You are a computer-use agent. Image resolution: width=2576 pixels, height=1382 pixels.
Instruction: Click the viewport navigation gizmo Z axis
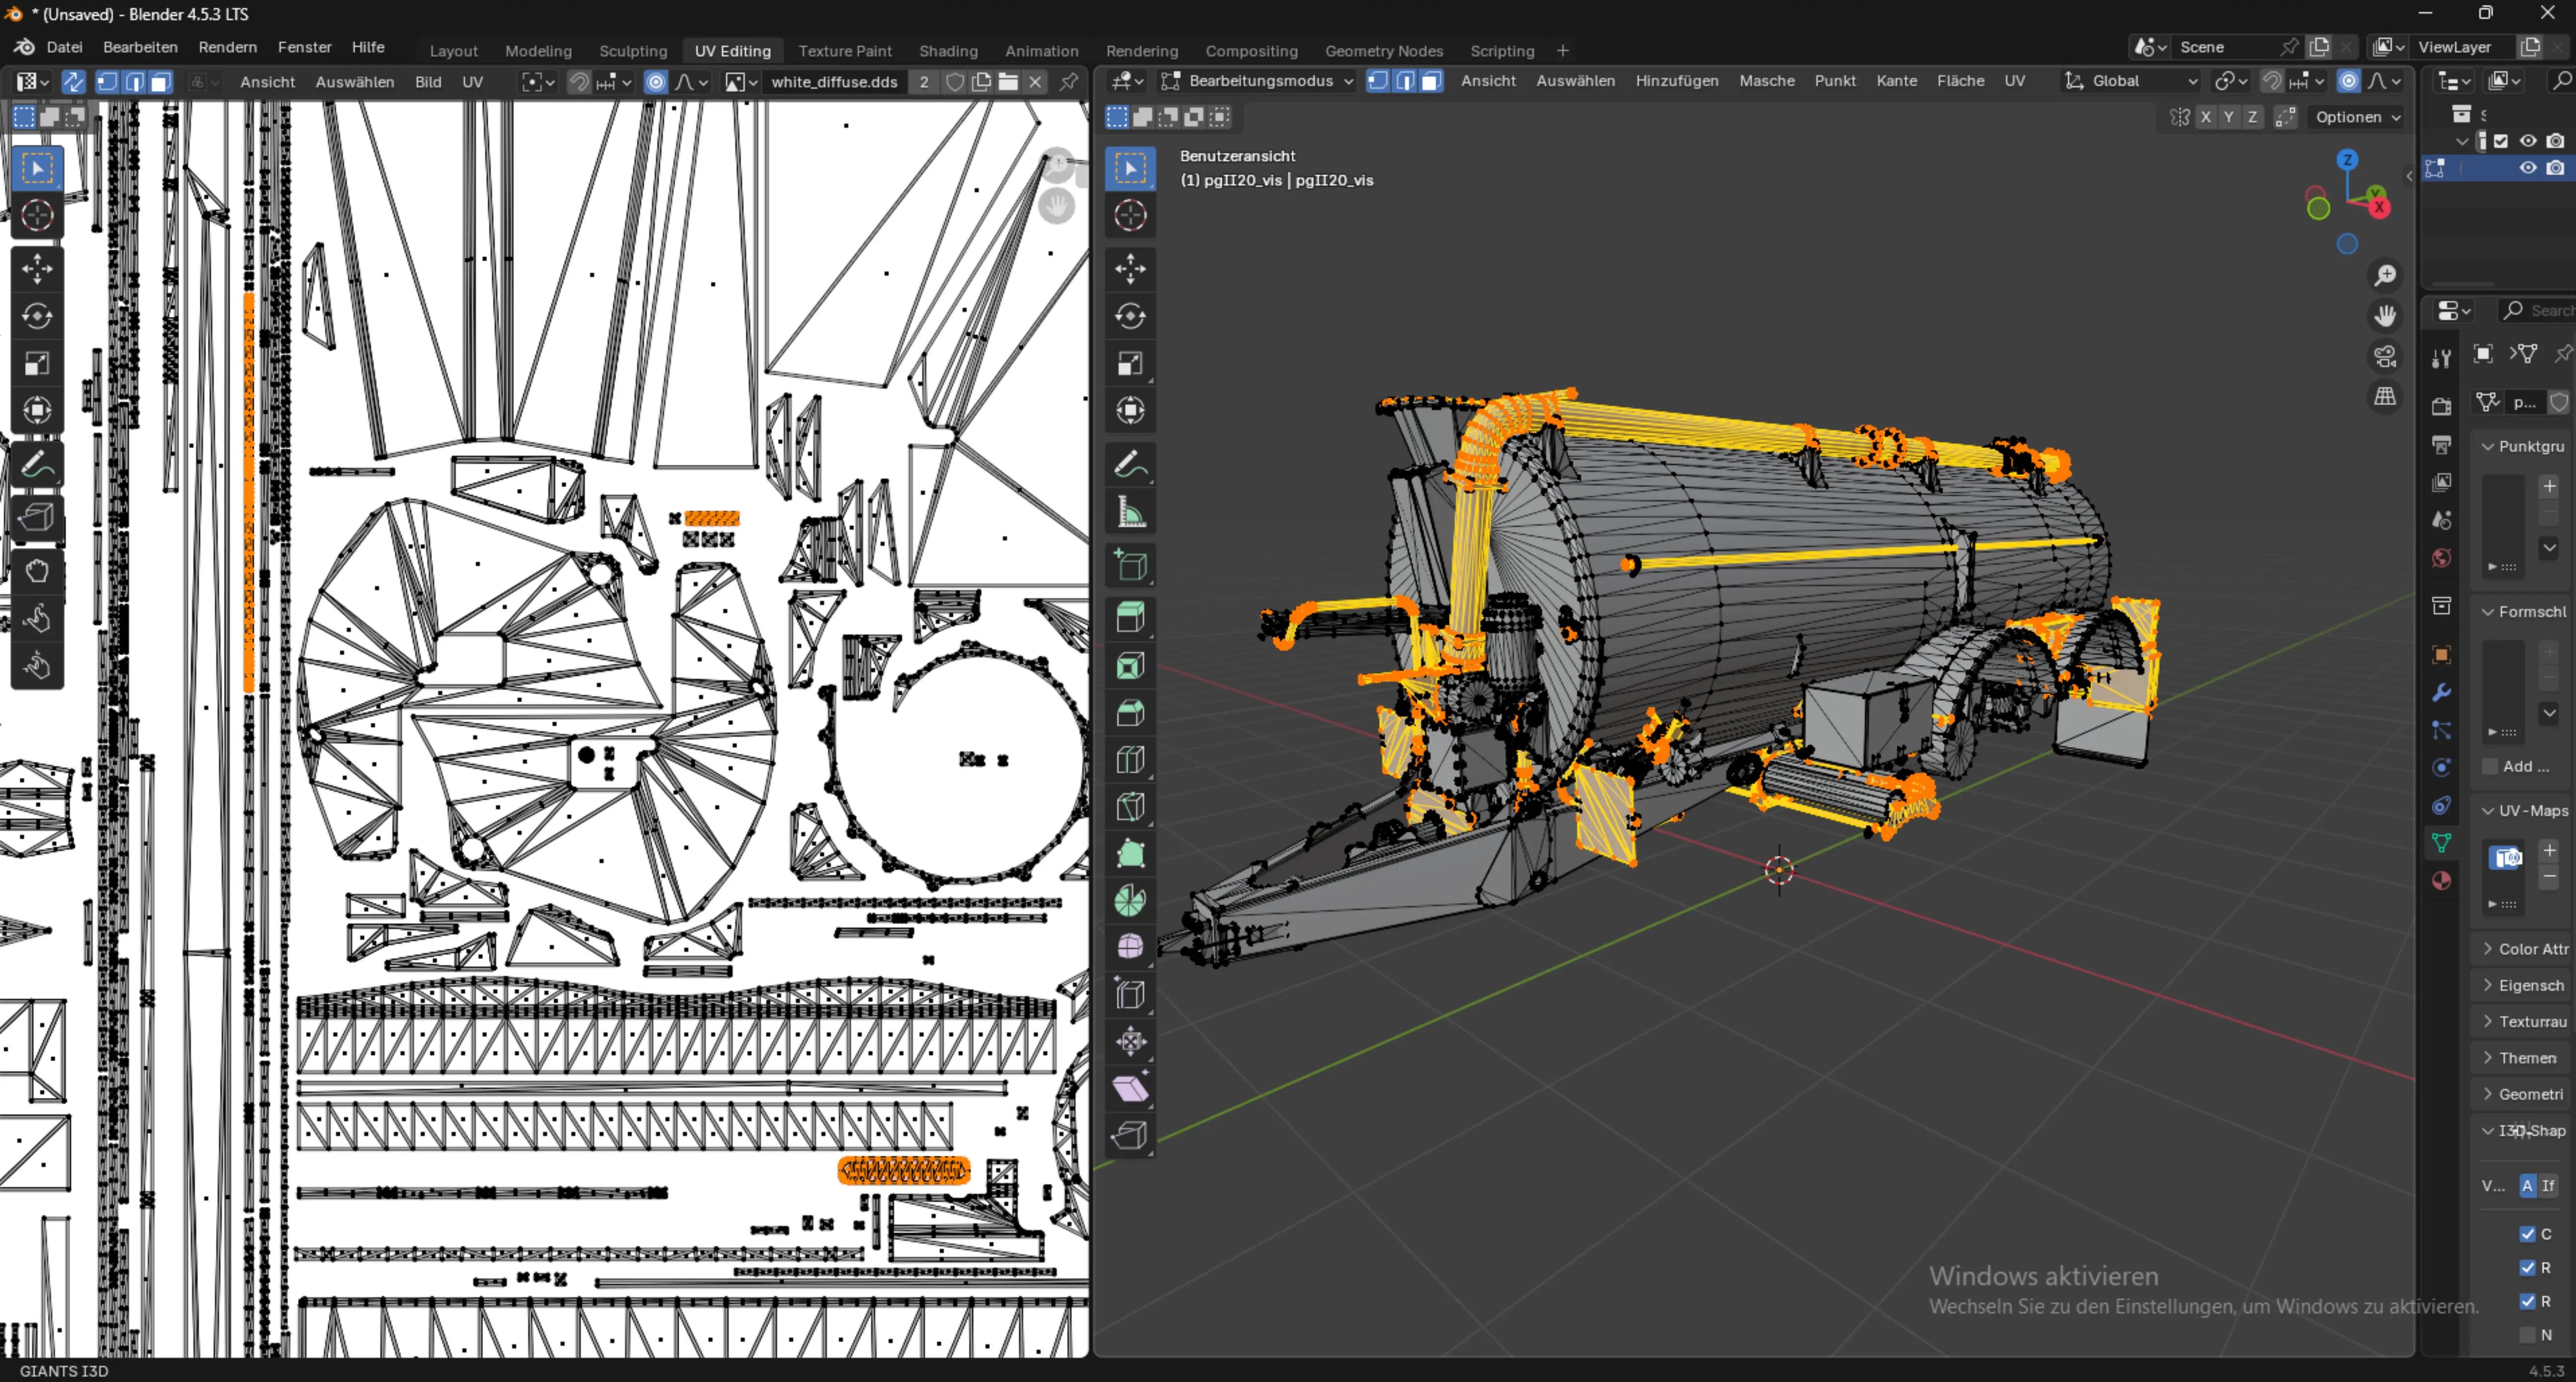[2347, 159]
